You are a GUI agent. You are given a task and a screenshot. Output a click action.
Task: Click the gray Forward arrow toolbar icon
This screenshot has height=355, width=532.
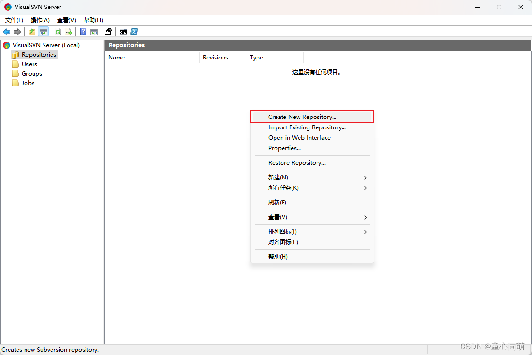pos(17,32)
